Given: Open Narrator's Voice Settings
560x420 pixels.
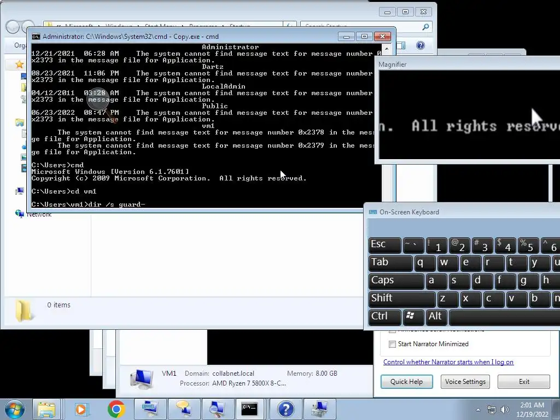Looking at the screenshot, I should coord(465,381).
